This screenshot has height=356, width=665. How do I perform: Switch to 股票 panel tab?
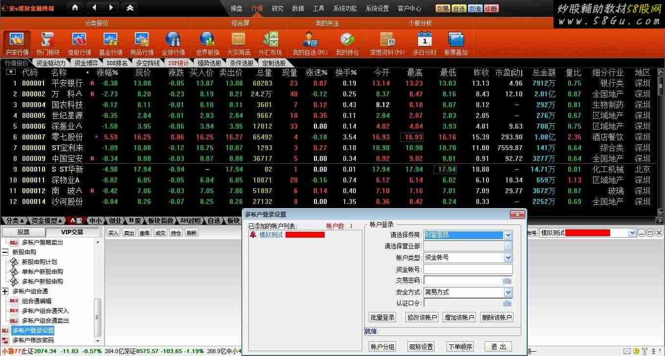[23, 232]
